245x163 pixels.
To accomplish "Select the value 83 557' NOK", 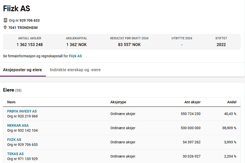I will click(129, 45).
